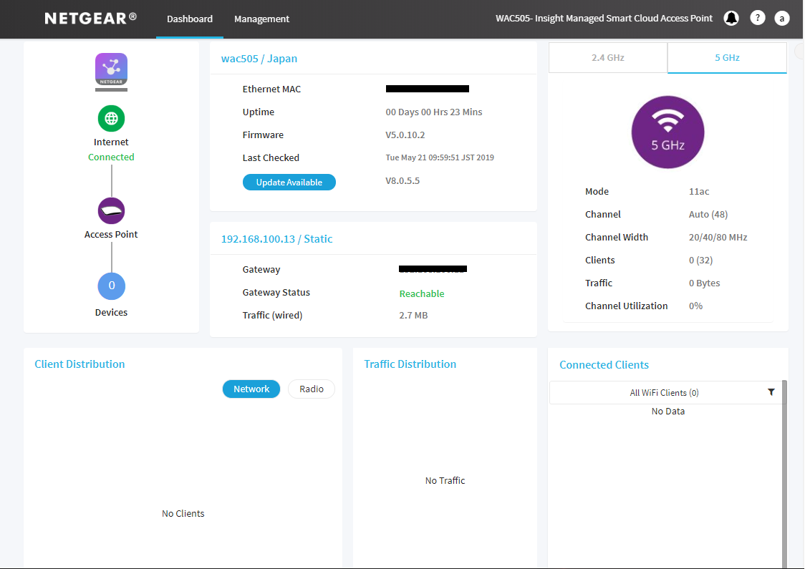
Task: Click the Reachable gateway status text
Action: [422, 293]
